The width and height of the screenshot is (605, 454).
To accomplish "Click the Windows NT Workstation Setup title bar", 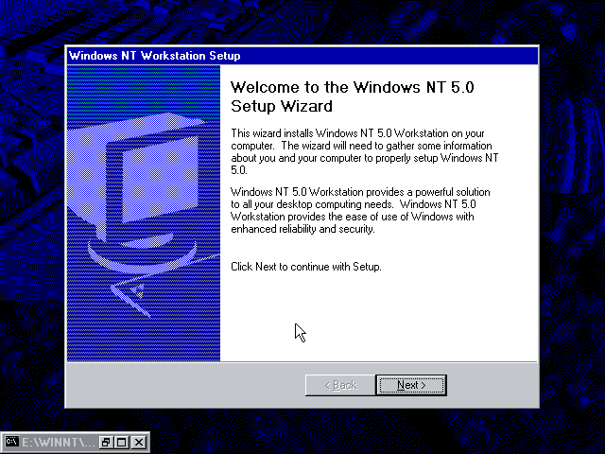I will click(x=302, y=56).
